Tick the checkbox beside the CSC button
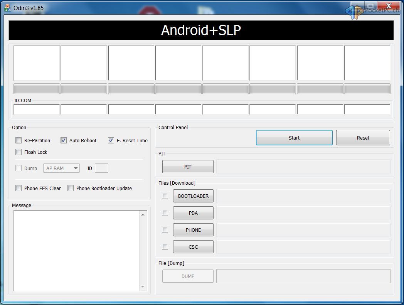 pyautogui.click(x=165, y=247)
